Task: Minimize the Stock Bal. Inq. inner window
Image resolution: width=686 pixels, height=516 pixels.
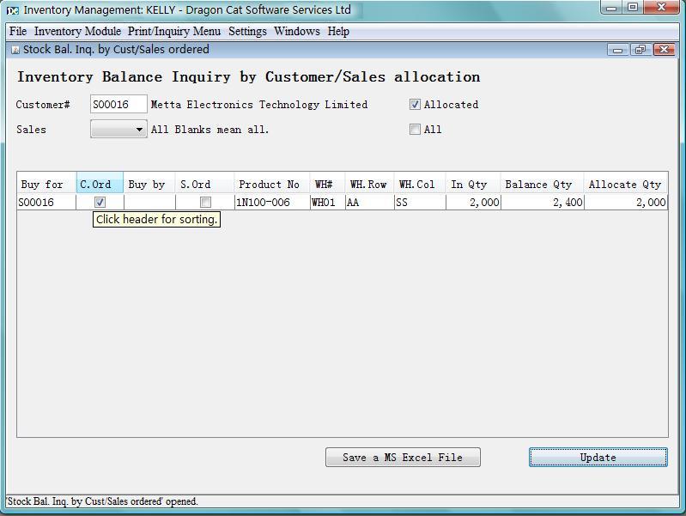Action: pyautogui.click(x=618, y=50)
